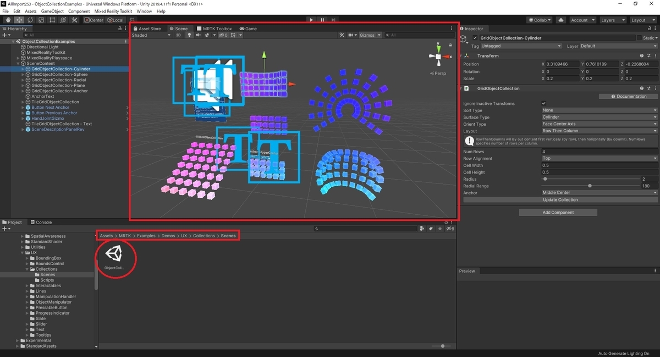Screen dimensions: 660x357
Task: Click Update Collection button
Action: (560, 200)
